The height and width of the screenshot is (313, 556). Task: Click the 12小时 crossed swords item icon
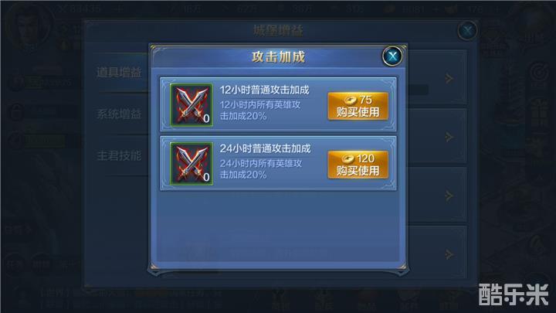coord(192,105)
